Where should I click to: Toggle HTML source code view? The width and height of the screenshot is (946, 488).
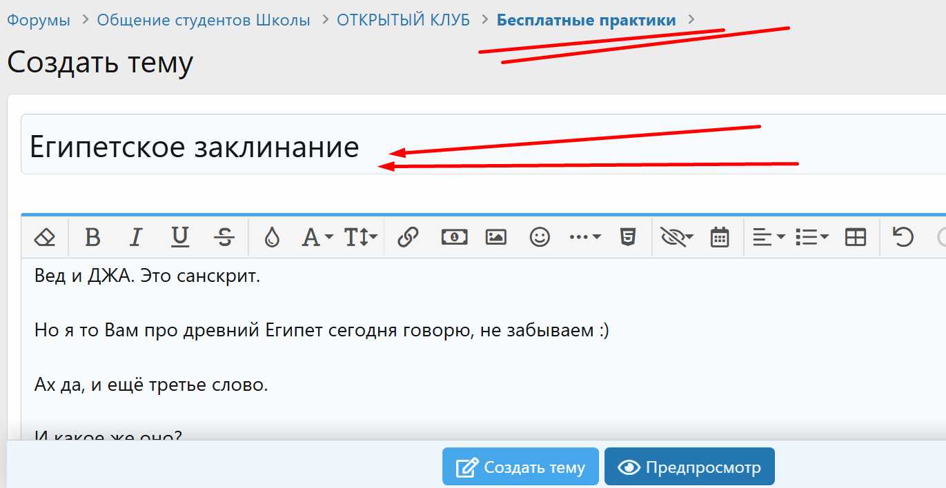pyautogui.click(x=627, y=237)
